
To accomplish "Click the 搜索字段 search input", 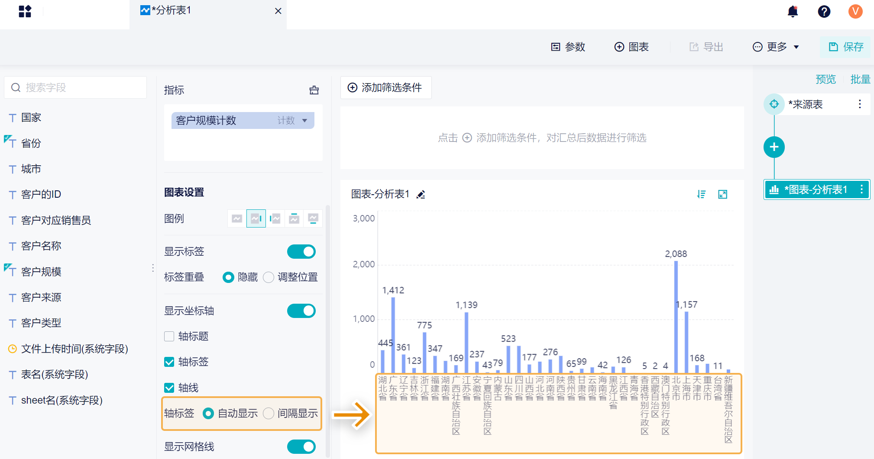I will tap(76, 88).
